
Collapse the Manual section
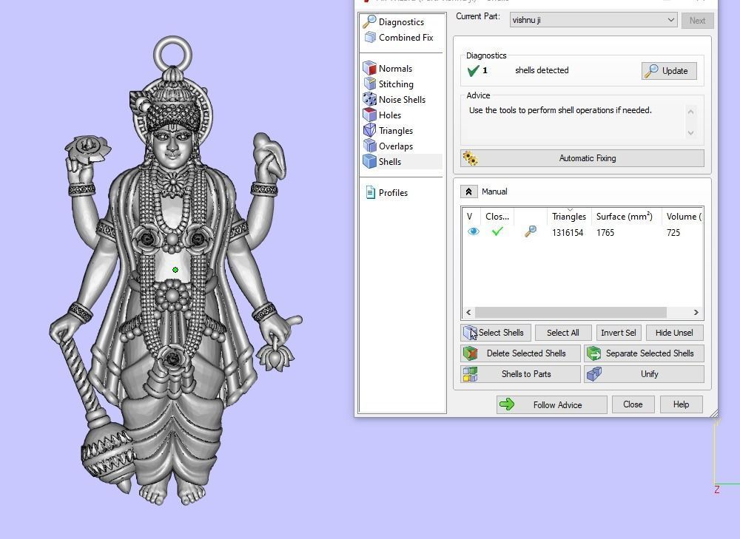(468, 191)
